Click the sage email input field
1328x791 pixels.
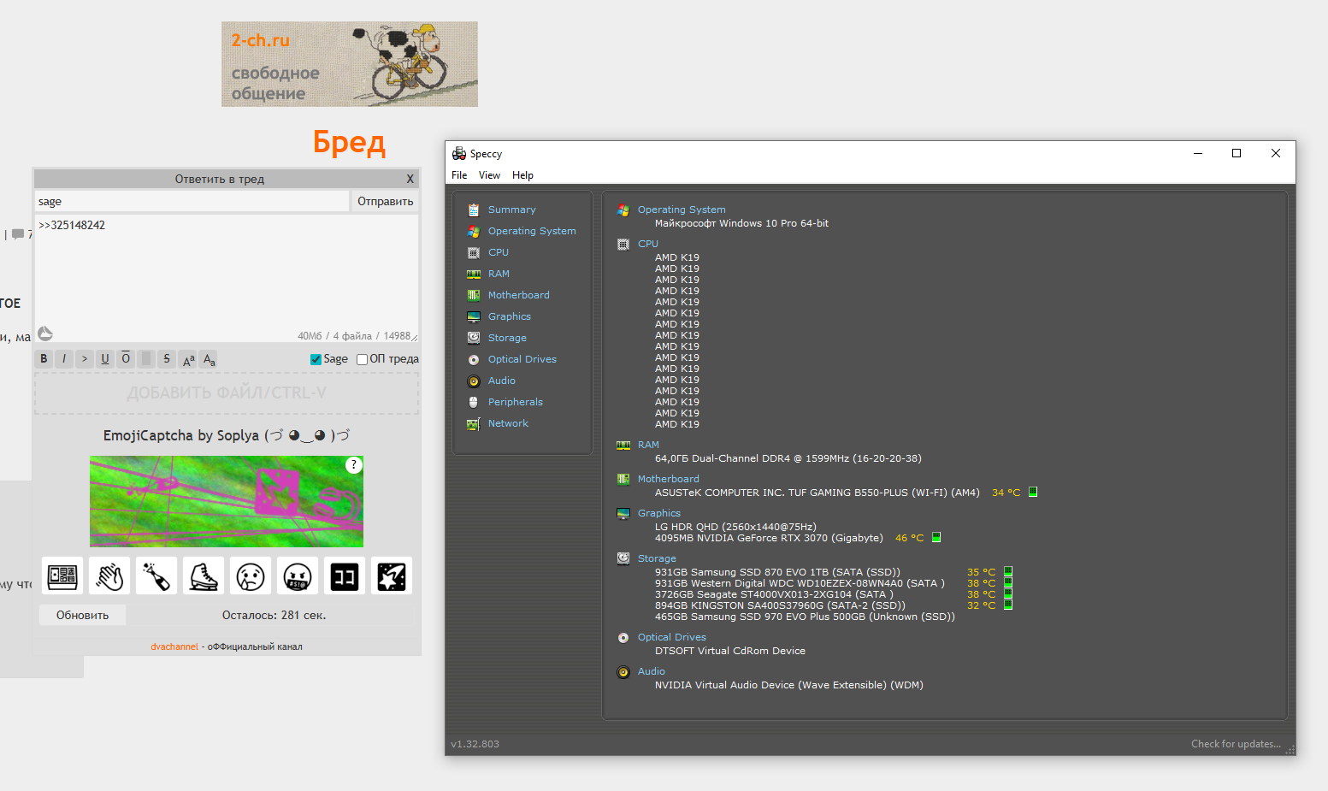[192, 202]
